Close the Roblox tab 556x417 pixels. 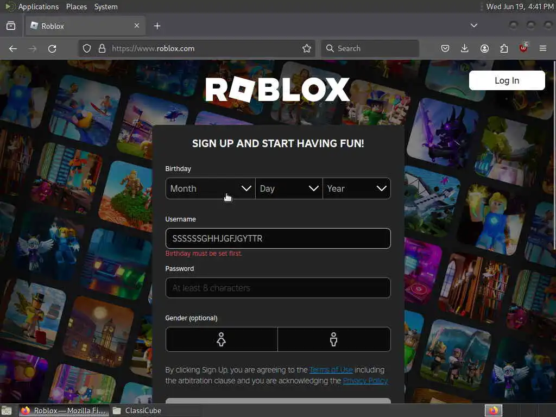(137, 26)
